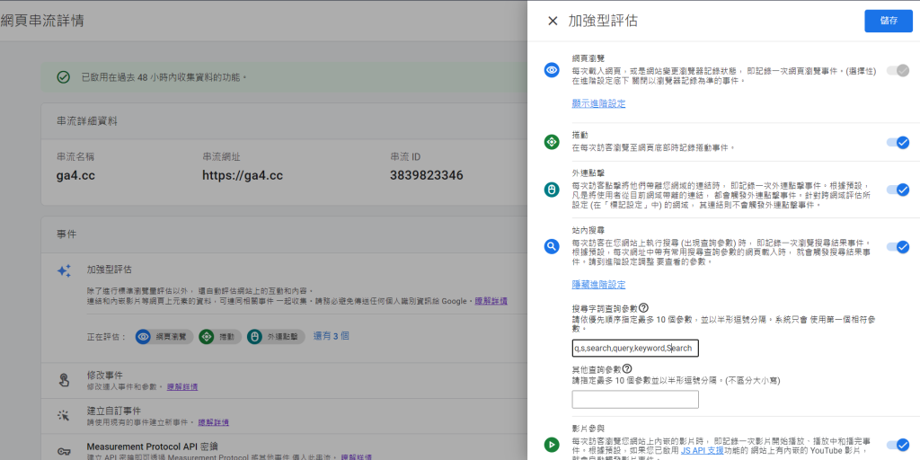Viewport: 920px width, 460px height.
Task: Collapse settings via 隱藏進階設定 link
Action: [x=598, y=285]
